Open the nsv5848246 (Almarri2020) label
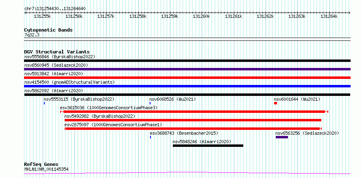This screenshot has width=362, height=178. point(202,142)
